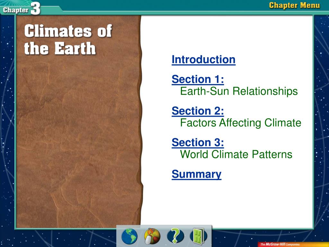Select the Section 3: link
329x247 pixels.
198,142
